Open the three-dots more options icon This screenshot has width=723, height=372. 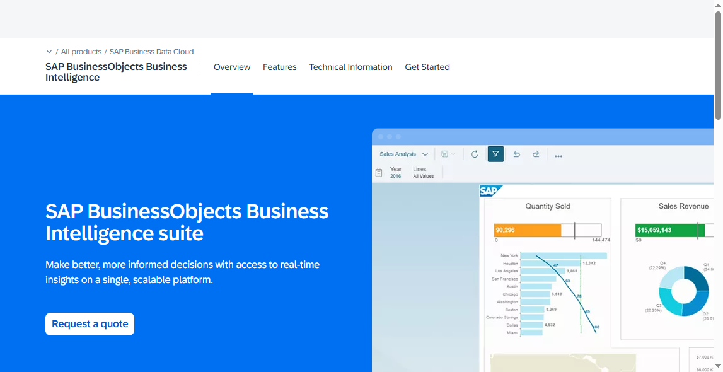(x=558, y=156)
